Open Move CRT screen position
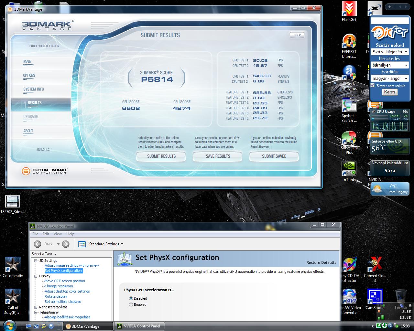Image resolution: width=414 pixels, height=331 pixels. pyautogui.click(x=65, y=281)
